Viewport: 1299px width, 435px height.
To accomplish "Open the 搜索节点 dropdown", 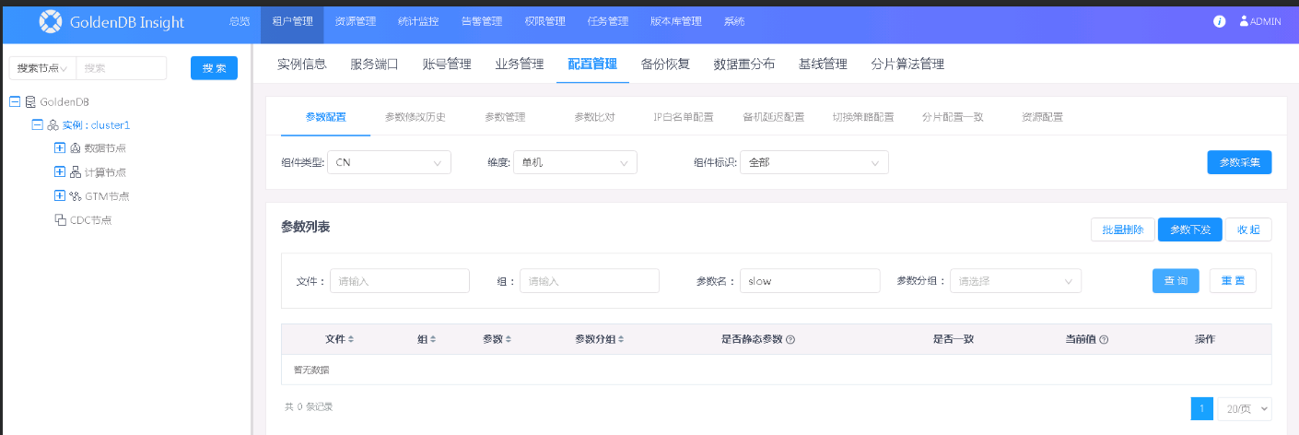I will click(42, 68).
